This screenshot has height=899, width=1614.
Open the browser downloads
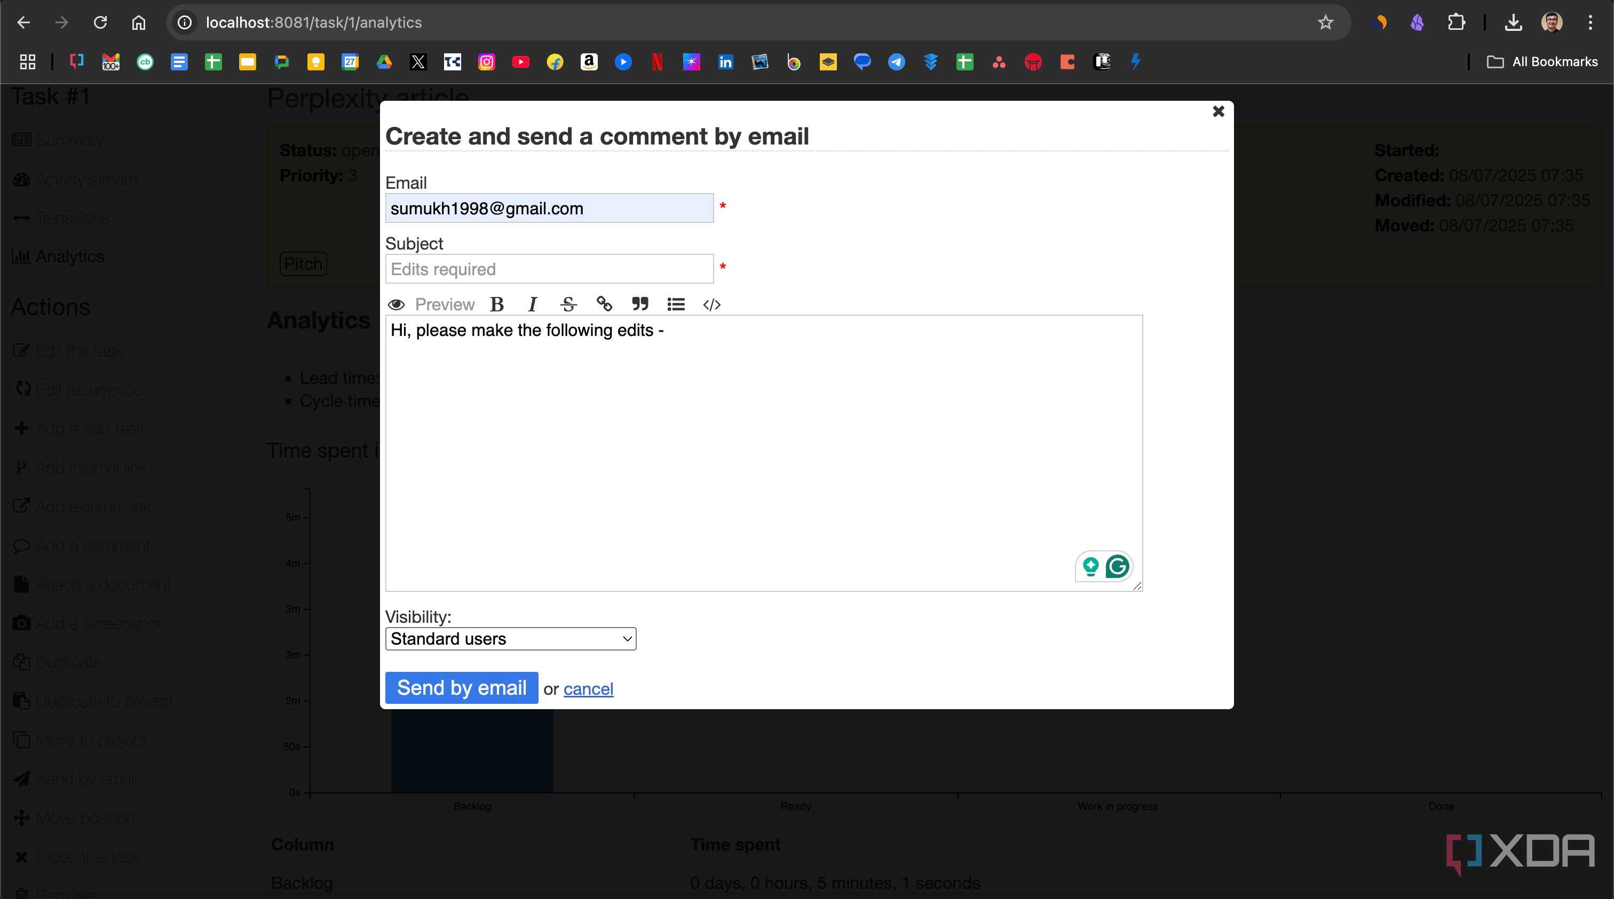click(1513, 22)
